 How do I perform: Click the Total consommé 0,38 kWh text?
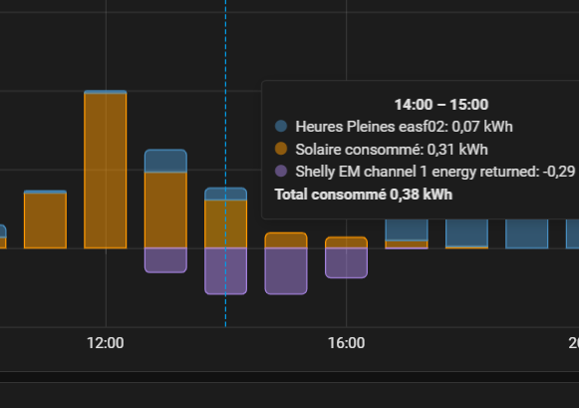pyautogui.click(x=364, y=195)
